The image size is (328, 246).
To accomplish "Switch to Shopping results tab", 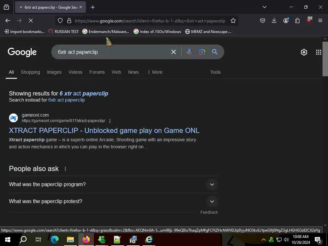I will pyautogui.click(x=30, y=72).
